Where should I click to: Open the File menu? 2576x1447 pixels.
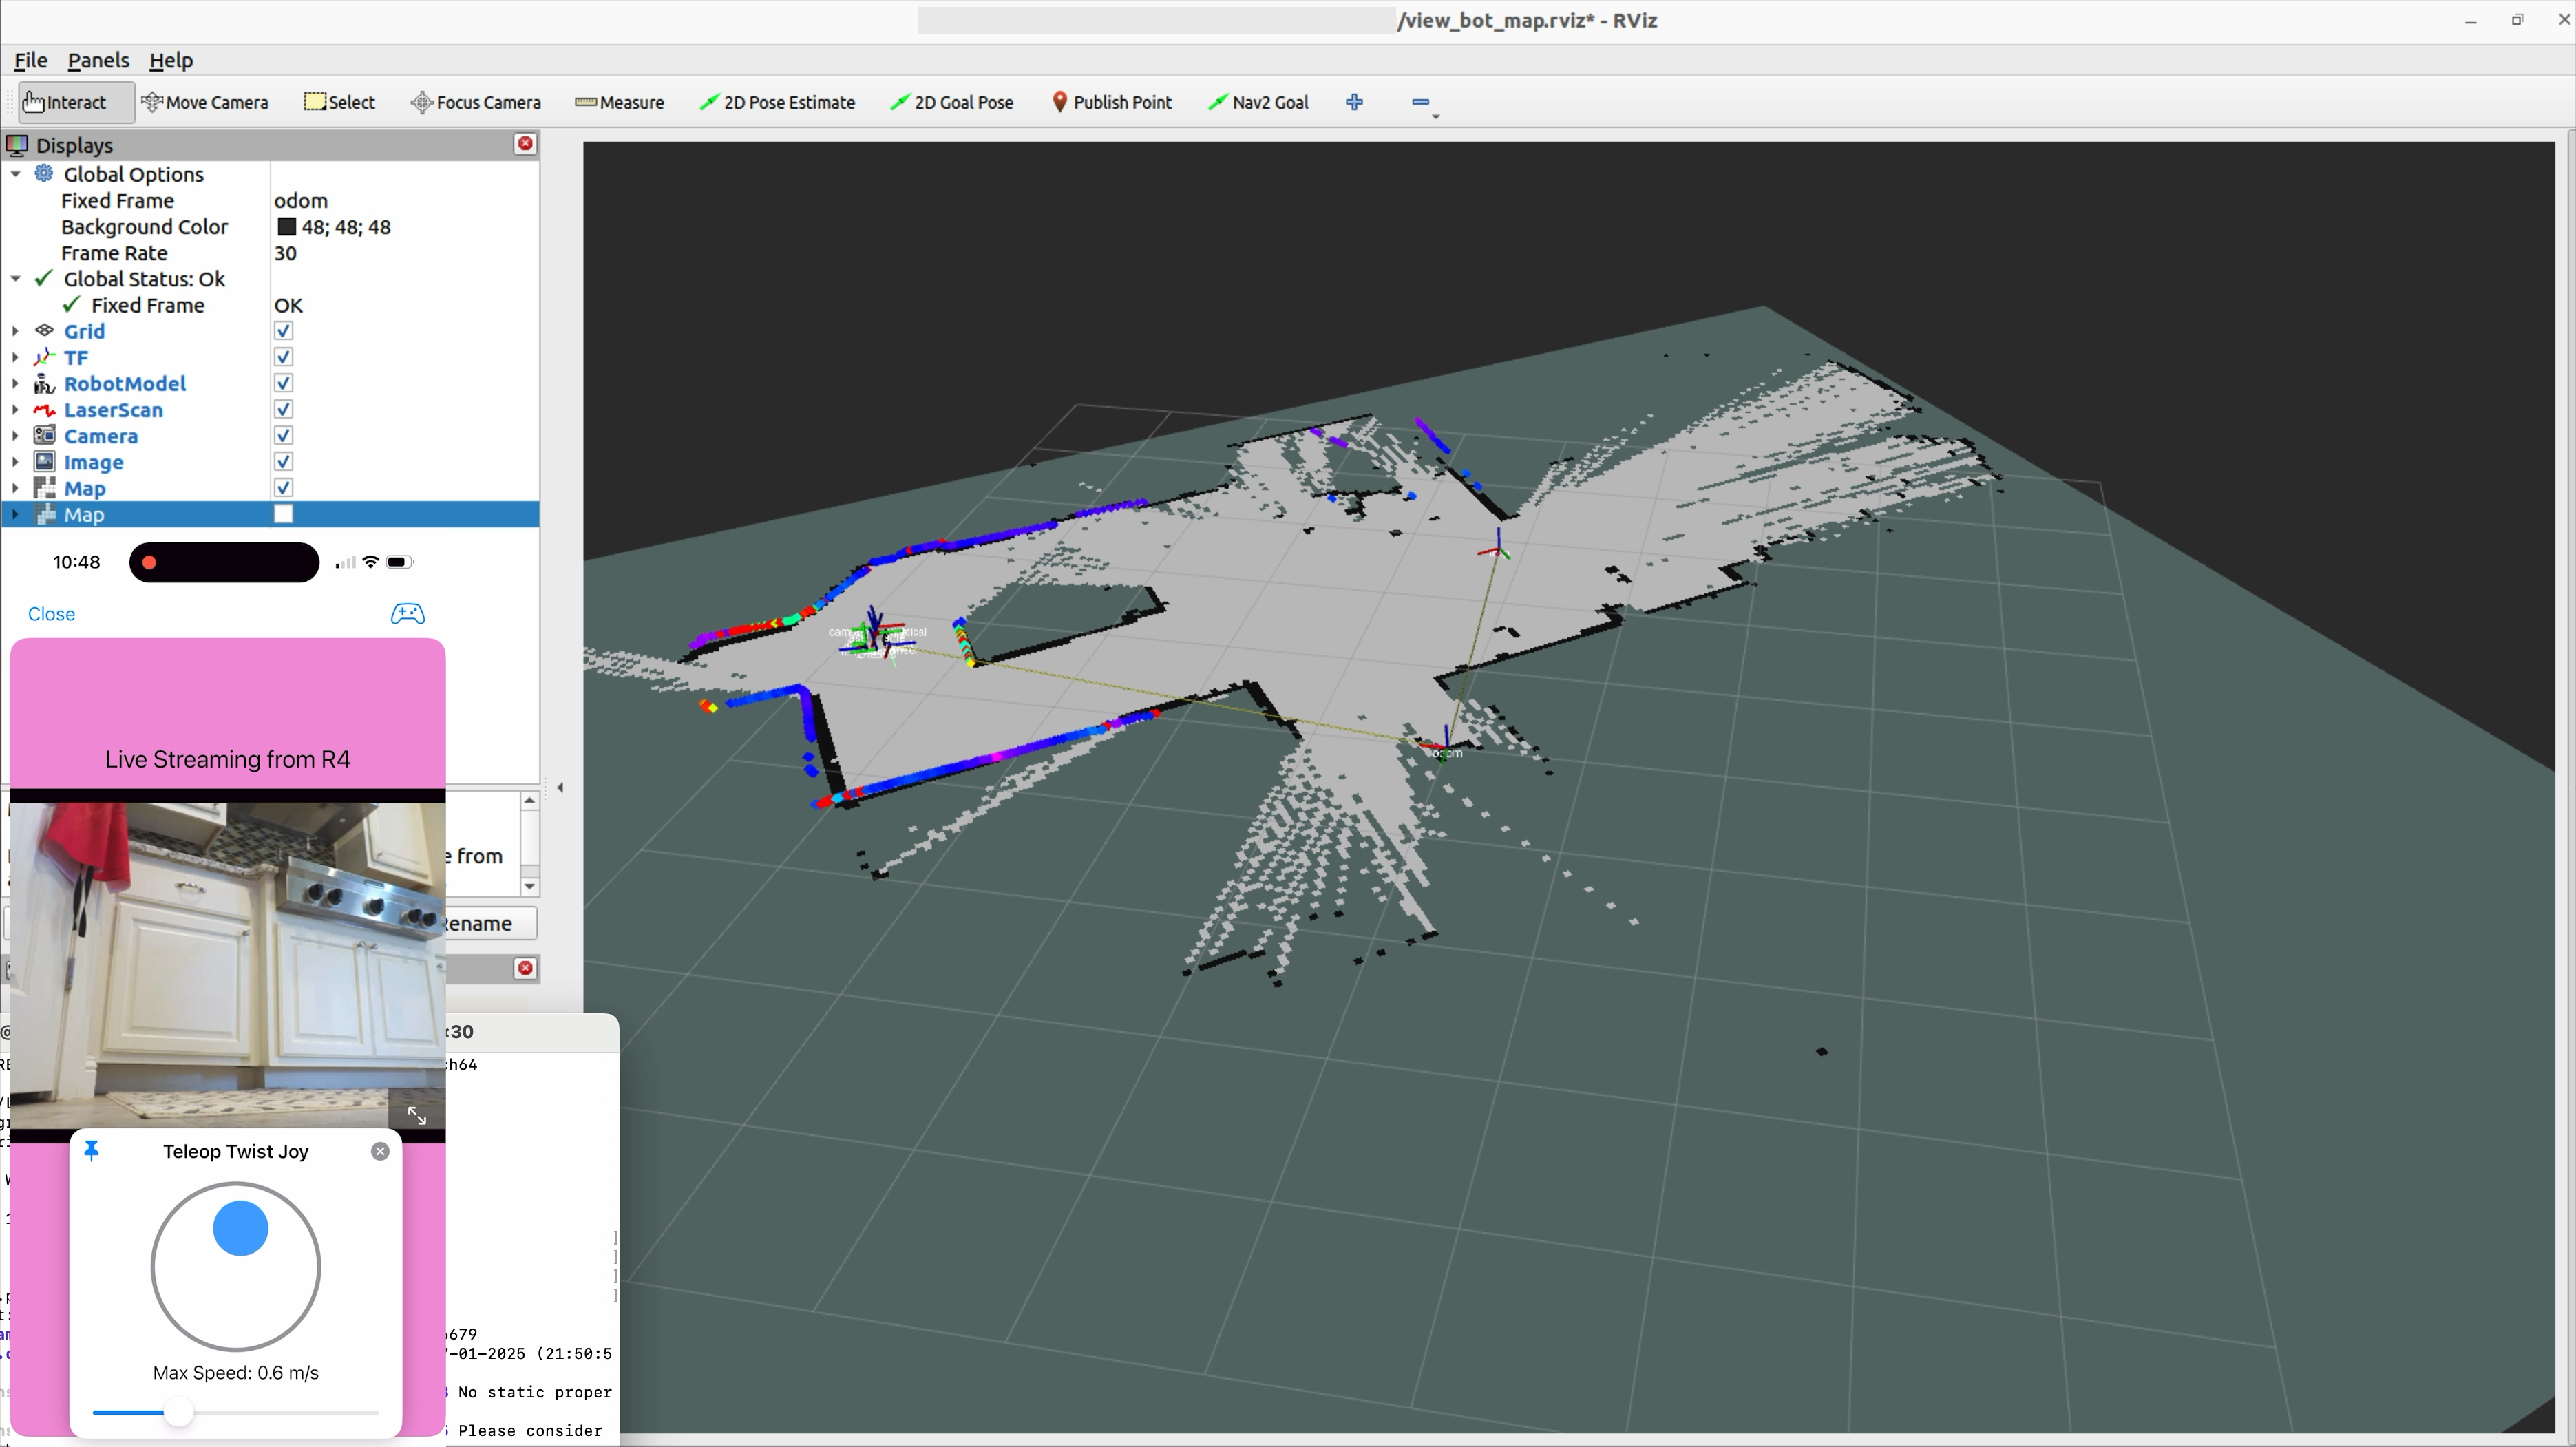pos(30,60)
